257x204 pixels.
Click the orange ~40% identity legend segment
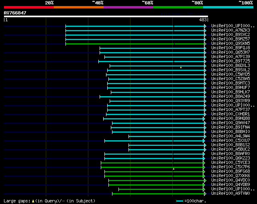click(79, 7)
